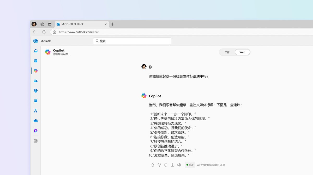The image size is (313, 175).
Task: Click the user message 你能帮我起草一份社交媒体标语清单吗？
Action: point(179,76)
